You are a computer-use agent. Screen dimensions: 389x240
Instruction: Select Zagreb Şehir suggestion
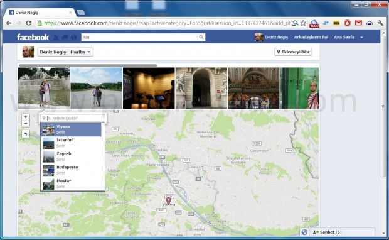(x=71, y=156)
